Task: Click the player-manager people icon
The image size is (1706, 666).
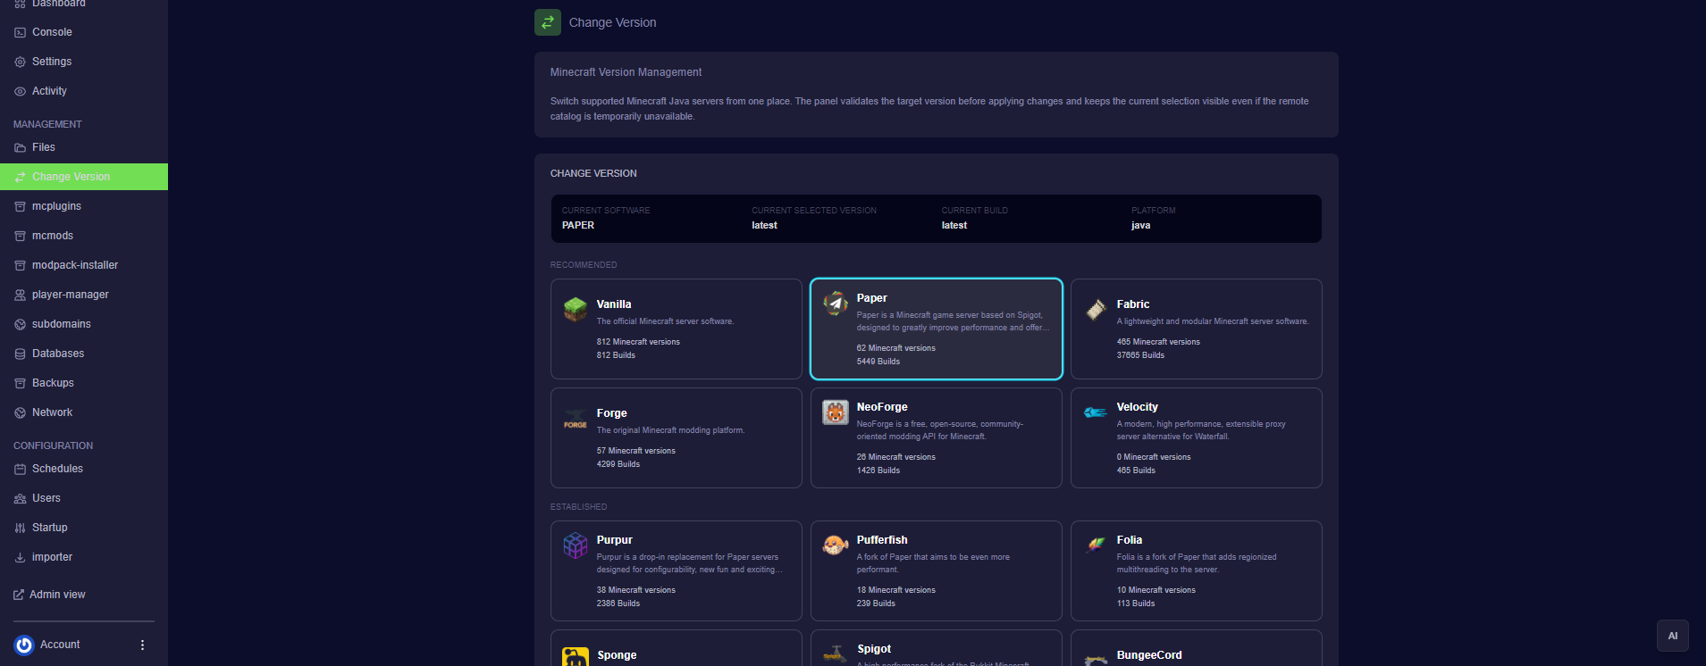Action: (x=20, y=295)
